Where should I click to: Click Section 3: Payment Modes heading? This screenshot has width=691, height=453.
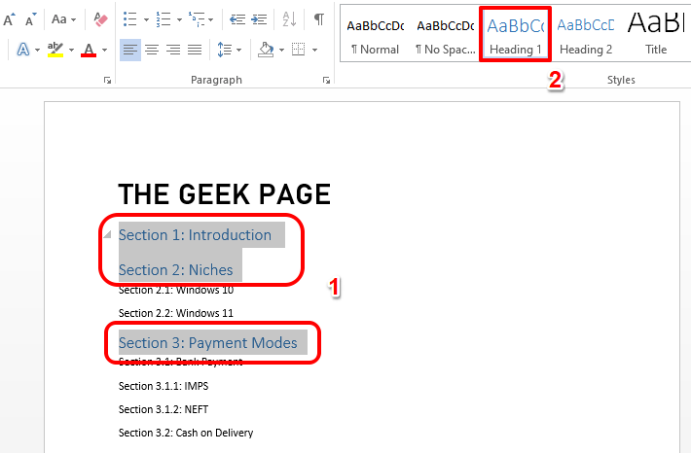coord(207,342)
